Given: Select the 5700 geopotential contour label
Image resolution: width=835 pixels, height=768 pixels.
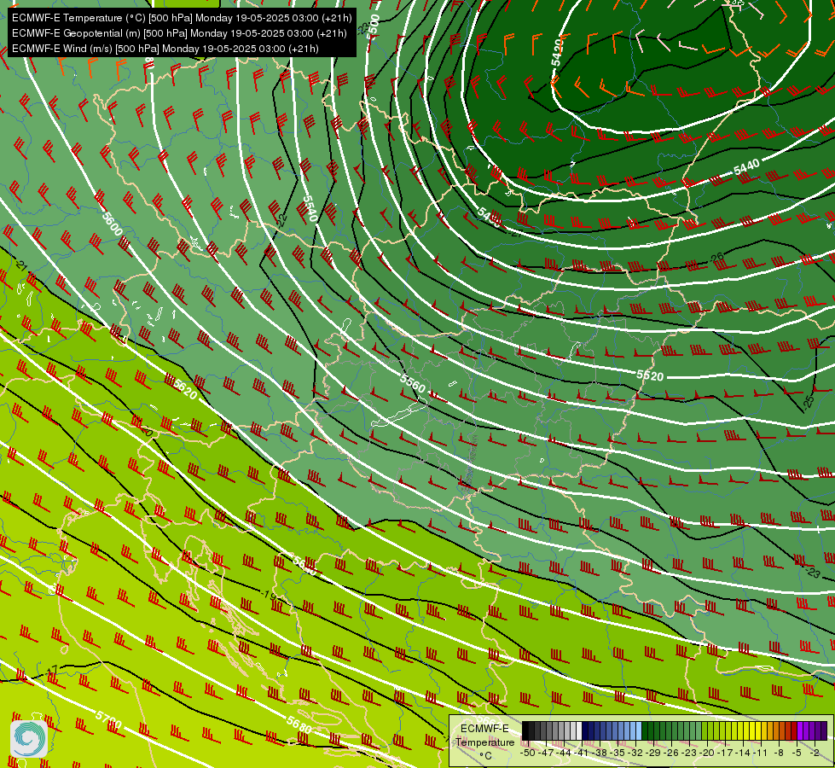Looking at the screenshot, I should click(108, 720).
